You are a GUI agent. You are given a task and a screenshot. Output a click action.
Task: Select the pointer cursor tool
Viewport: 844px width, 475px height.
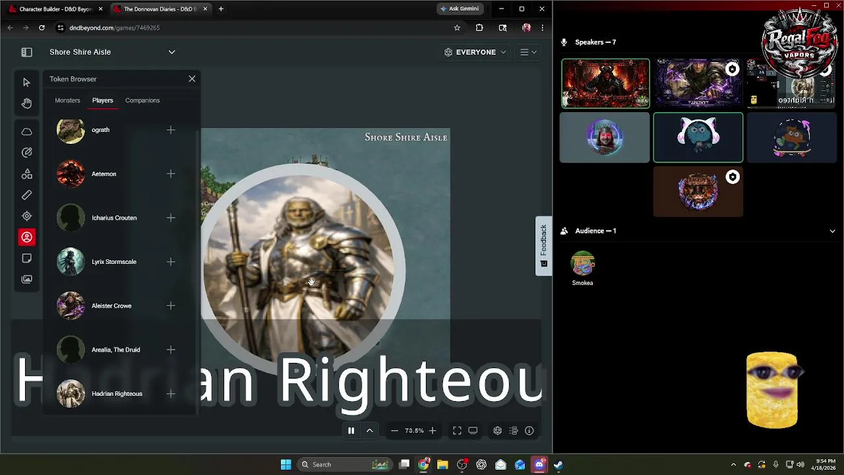coord(26,82)
